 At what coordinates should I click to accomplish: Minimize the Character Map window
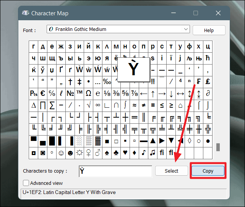click(x=174, y=13)
